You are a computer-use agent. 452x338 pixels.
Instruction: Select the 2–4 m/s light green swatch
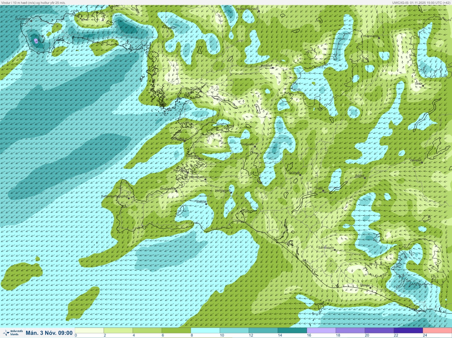(118, 331)
